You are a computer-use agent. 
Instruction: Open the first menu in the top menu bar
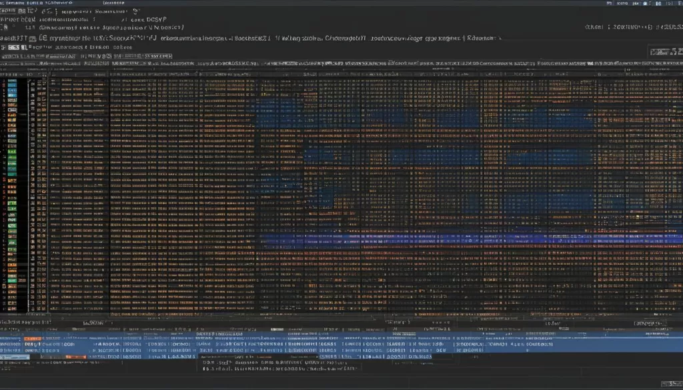pyautogui.click(x=13, y=3)
